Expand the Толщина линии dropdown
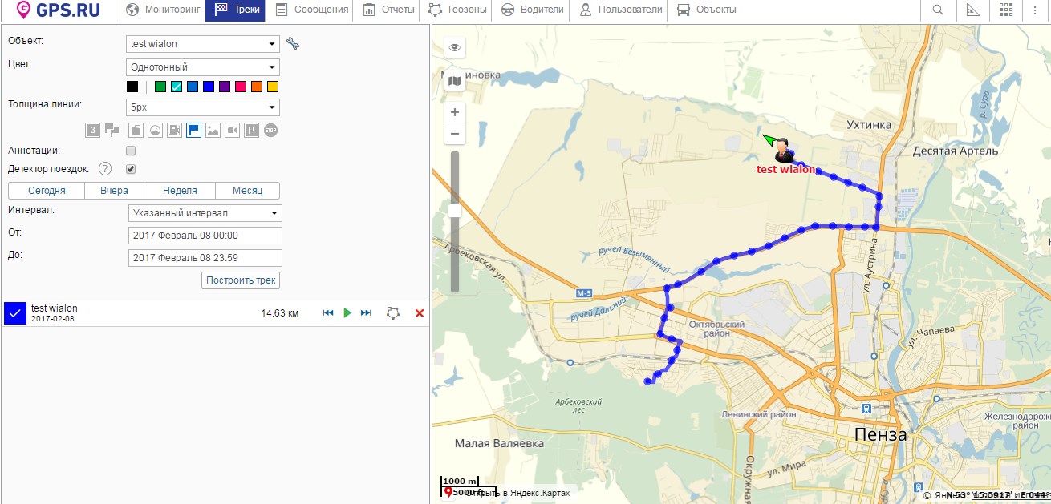This screenshot has height=504, width=1051. 203,107
